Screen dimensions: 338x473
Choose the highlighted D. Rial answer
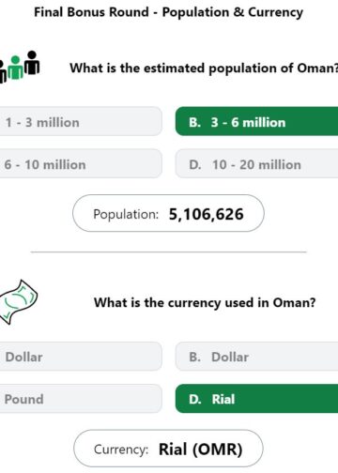click(256, 399)
